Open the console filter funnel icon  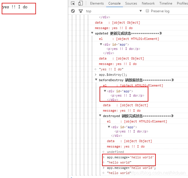(x=81, y=11)
